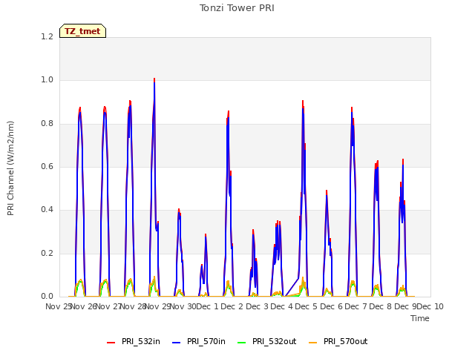The width and height of the screenshot is (475, 356).
Task: Click the TZ_tmet annotation label
Action: [x=82, y=31]
